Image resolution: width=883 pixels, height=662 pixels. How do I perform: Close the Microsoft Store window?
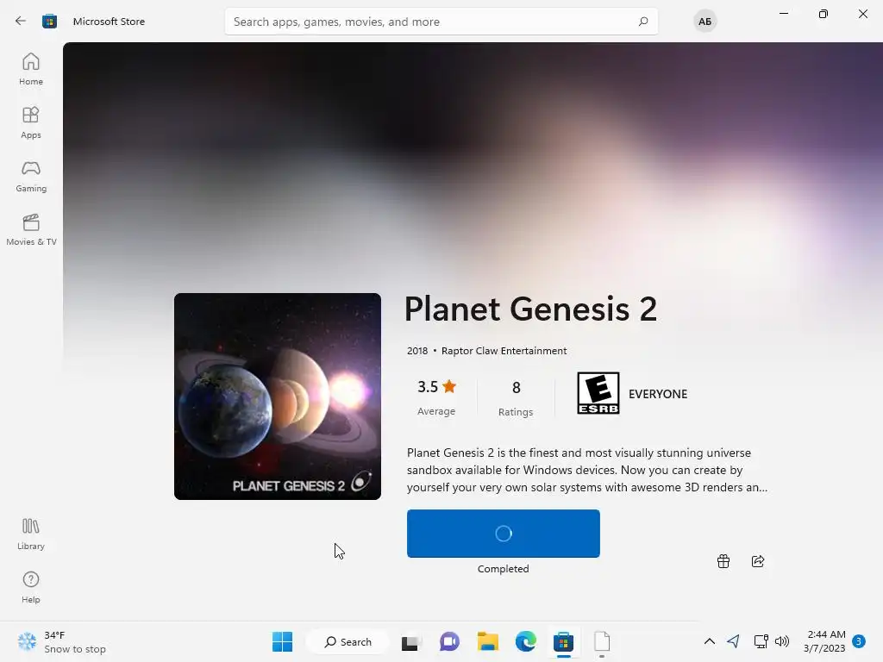pyautogui.click(x=862, y=14)
